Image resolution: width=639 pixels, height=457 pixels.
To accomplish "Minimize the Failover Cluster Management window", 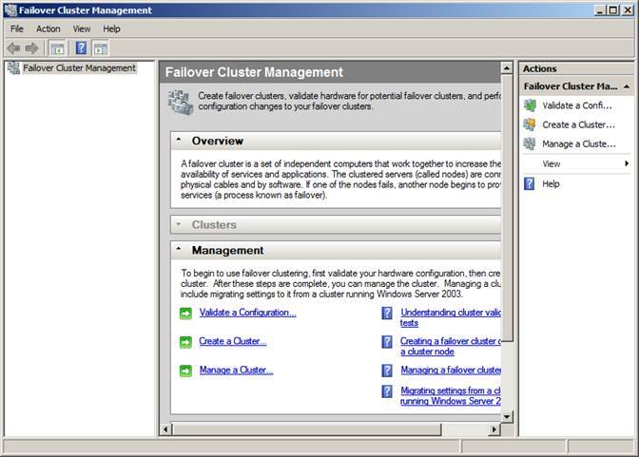I will [x=599, y=10].
